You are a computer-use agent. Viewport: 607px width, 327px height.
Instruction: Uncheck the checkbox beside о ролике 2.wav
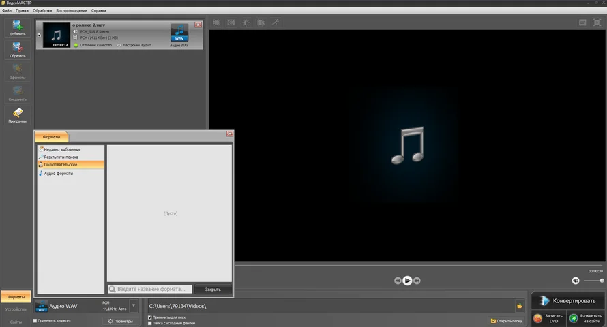(39, 35)
